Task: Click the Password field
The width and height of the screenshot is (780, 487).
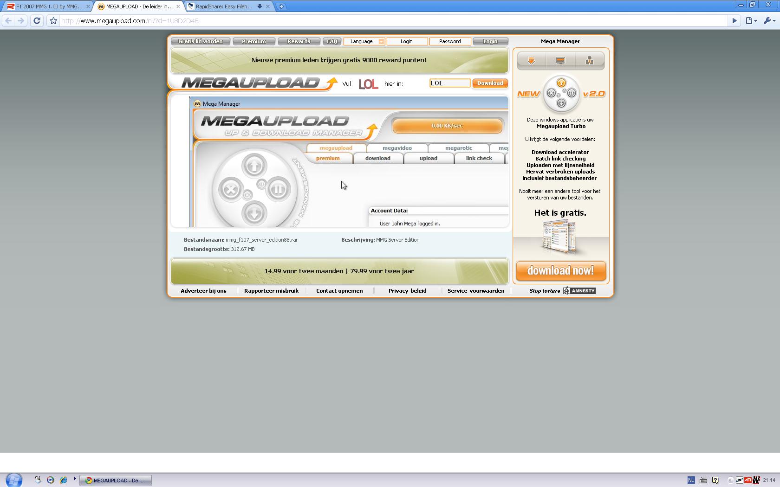Action: point(450,41)
